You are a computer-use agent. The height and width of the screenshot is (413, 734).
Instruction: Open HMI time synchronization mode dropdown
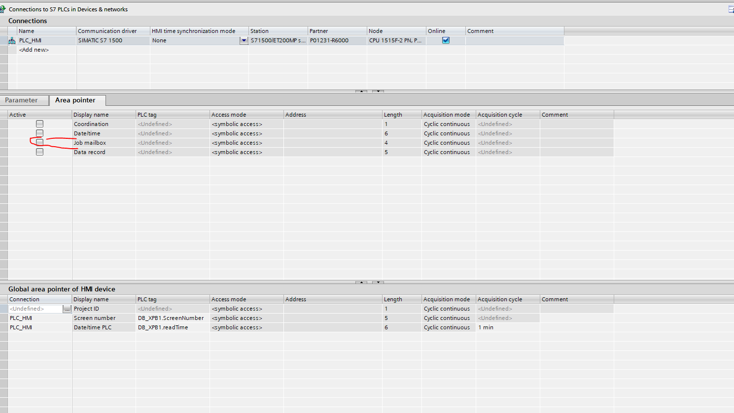click(x=244, y=41)
